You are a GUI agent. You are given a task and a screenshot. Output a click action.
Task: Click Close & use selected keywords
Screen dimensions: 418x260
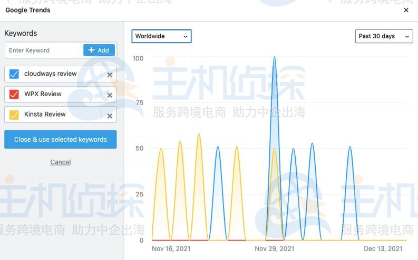point(61,139)
